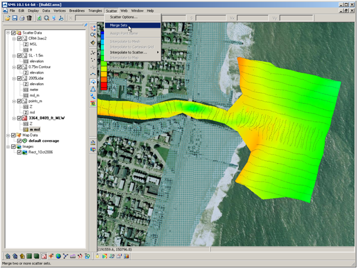Screen dimensions: 357x268
Task: Open contour options rainbow icon
Action: tap(104, 256)
